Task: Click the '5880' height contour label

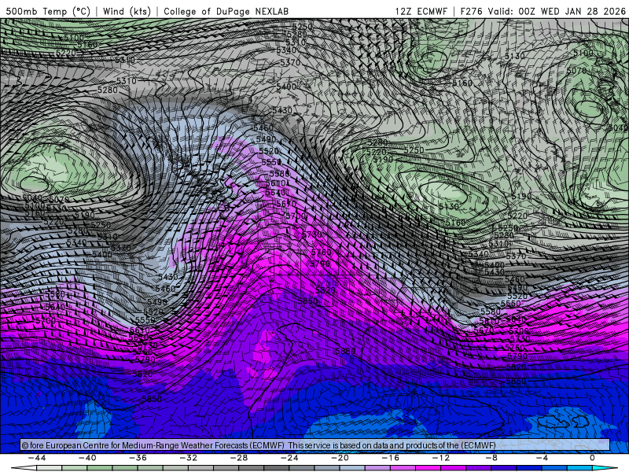Action: click(345, 351)
